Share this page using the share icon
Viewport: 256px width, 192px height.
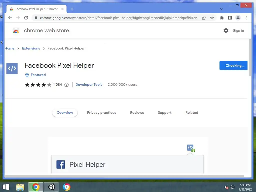204,18
